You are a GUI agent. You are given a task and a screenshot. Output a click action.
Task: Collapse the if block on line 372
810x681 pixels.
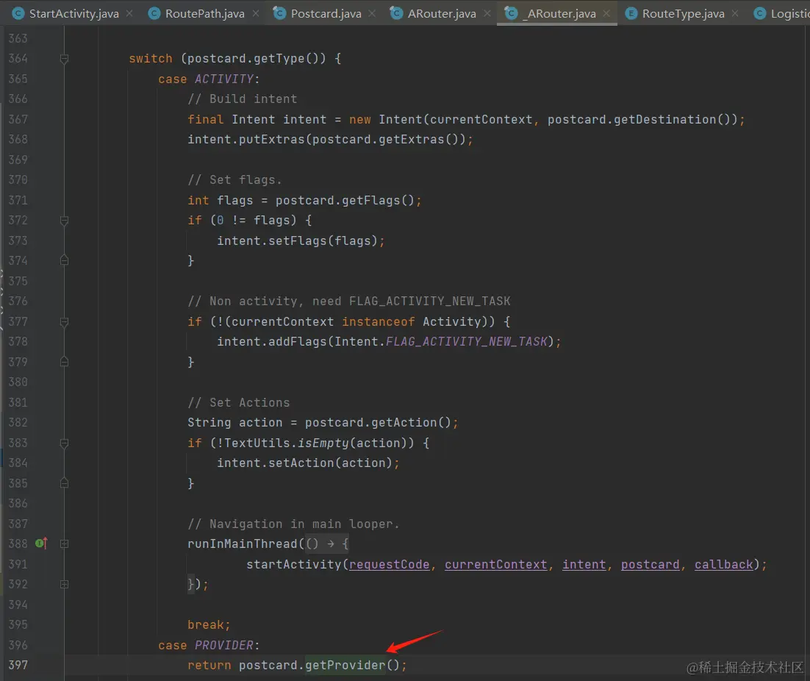click(64, 221)
